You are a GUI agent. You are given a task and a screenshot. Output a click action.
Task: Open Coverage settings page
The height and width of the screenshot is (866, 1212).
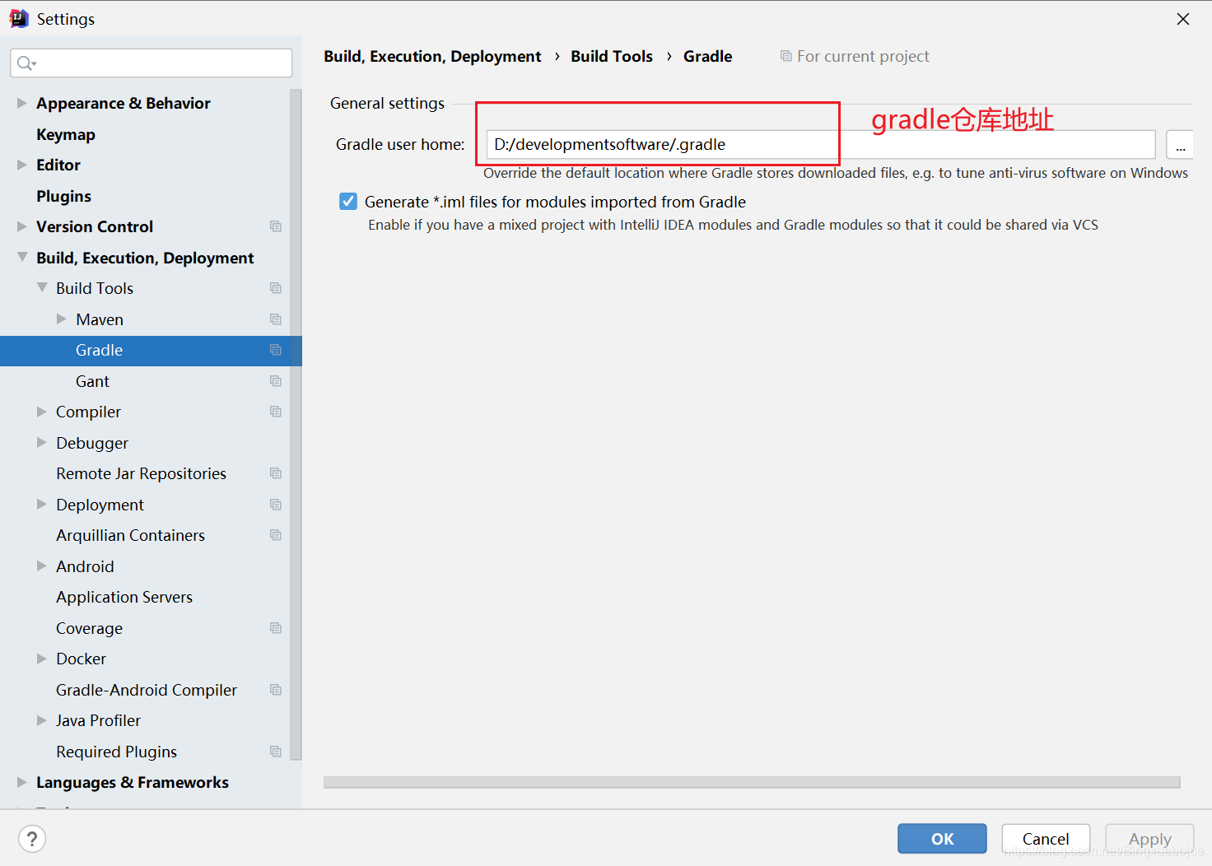(89, 628)
